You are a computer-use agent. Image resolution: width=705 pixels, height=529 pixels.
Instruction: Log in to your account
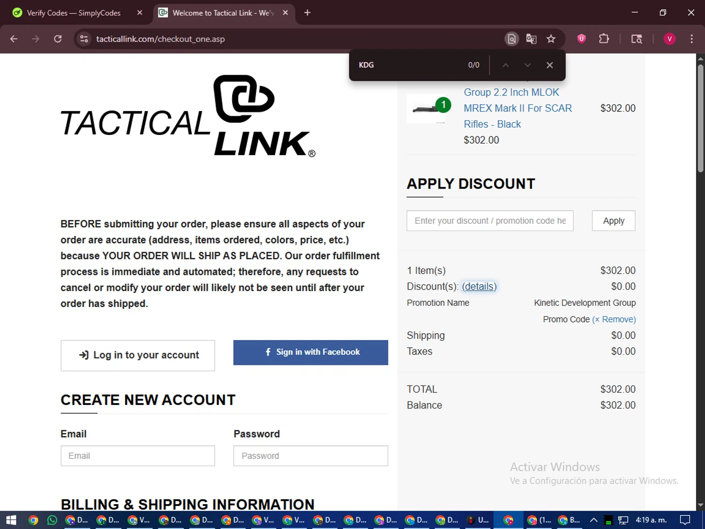tap(138, 355)
